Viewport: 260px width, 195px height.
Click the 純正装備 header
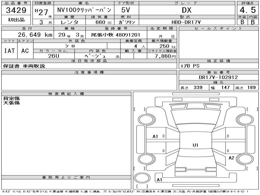tap(218, 61)
